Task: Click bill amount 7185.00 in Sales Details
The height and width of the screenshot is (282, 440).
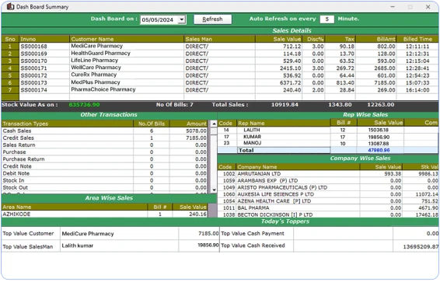Action: 385,82
